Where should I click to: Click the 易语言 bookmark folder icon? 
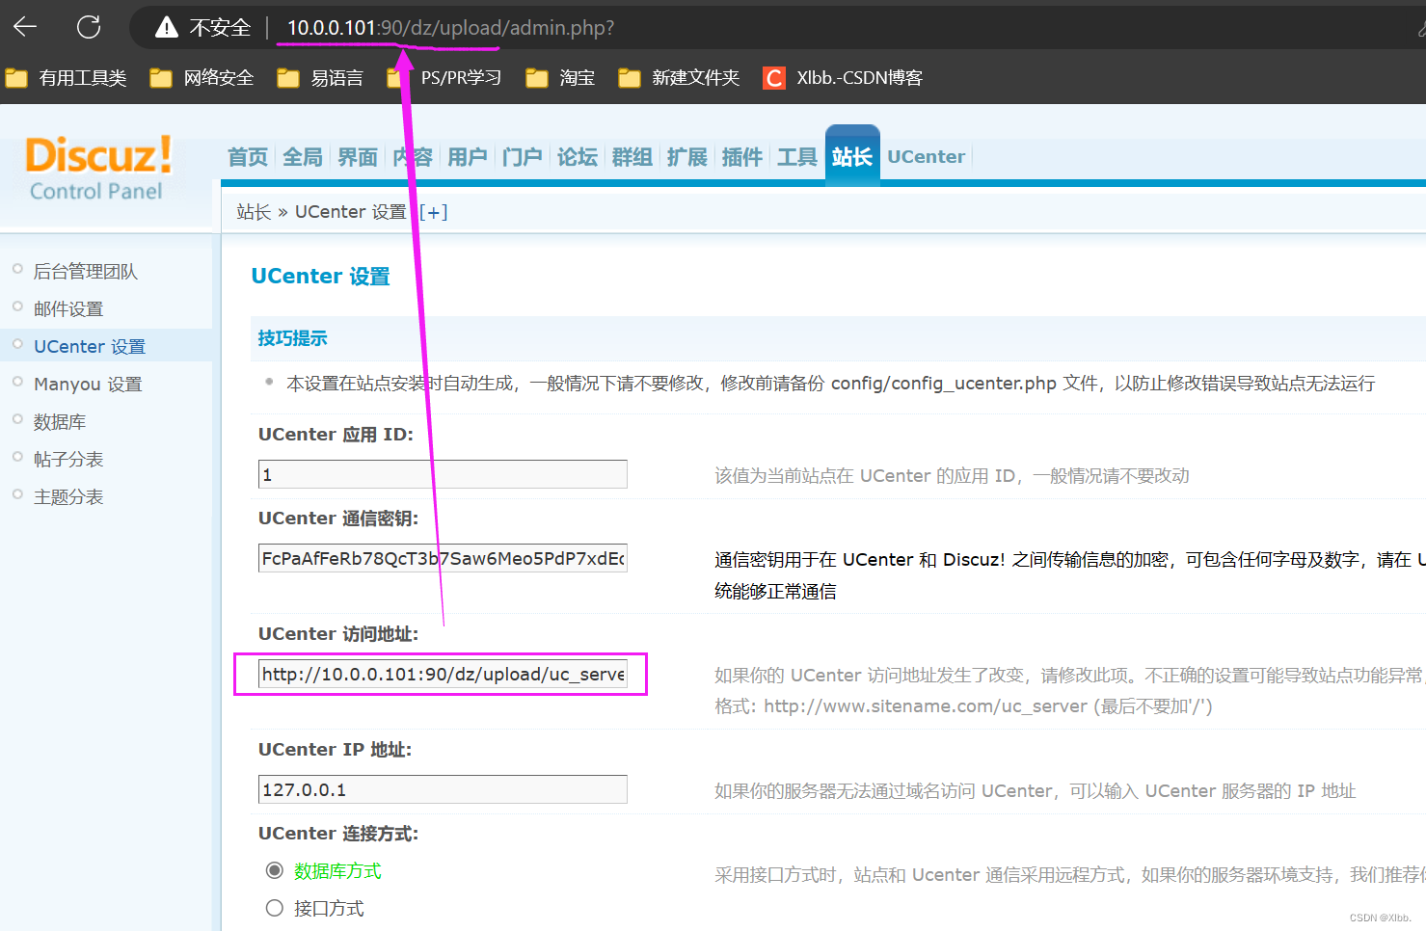(x=287, y=77)
